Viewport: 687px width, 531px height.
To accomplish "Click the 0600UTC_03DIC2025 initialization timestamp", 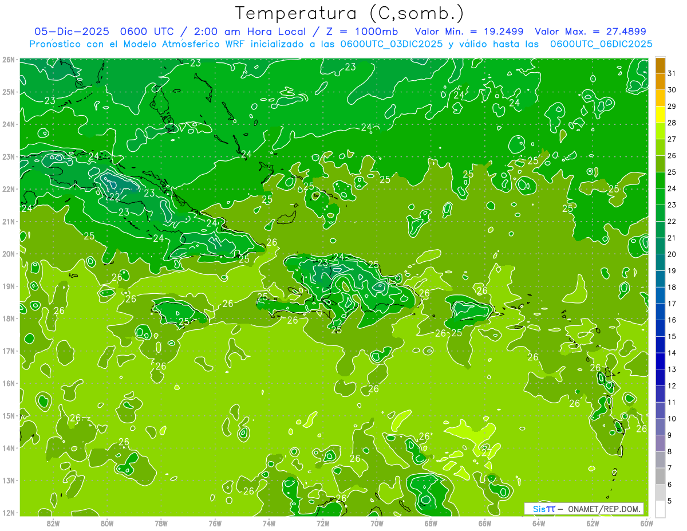I will tap(392, 44).
